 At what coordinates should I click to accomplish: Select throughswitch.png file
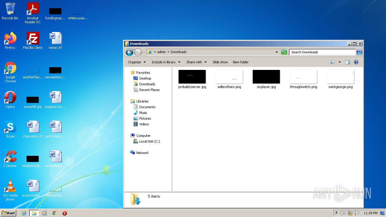click(303, 79)
